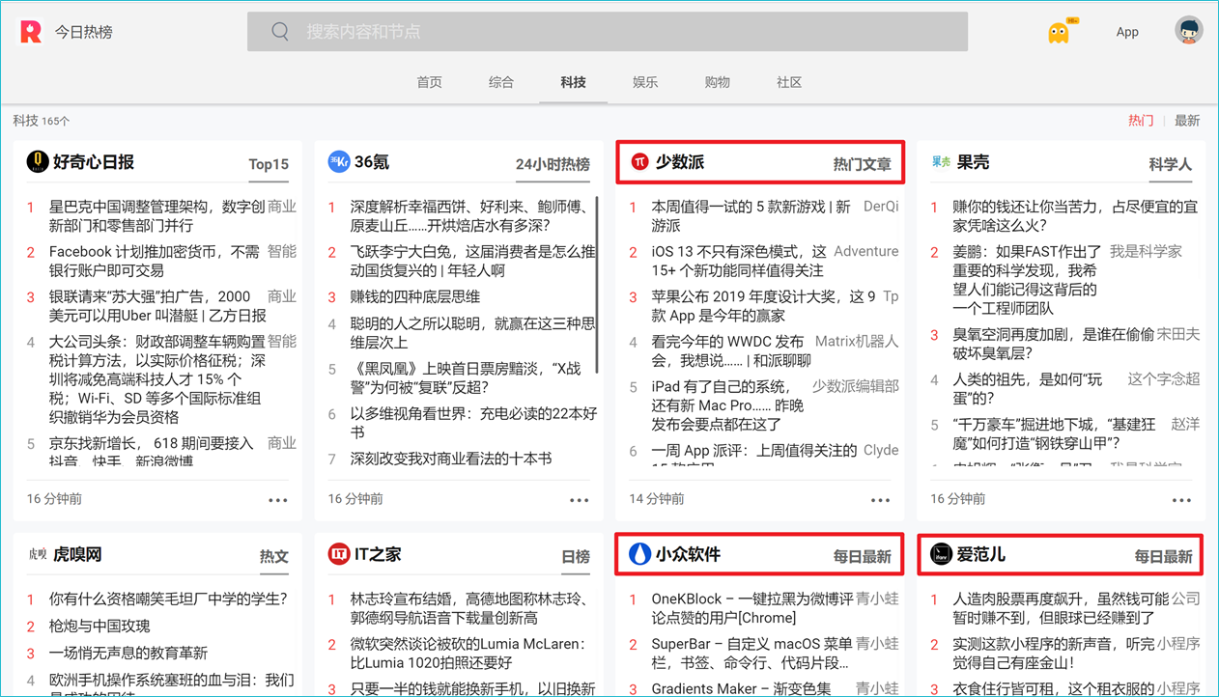The width and height of the screenshot is (1219, 697).
Task: Open the 少数派 card title
Action: coord(680,162)
